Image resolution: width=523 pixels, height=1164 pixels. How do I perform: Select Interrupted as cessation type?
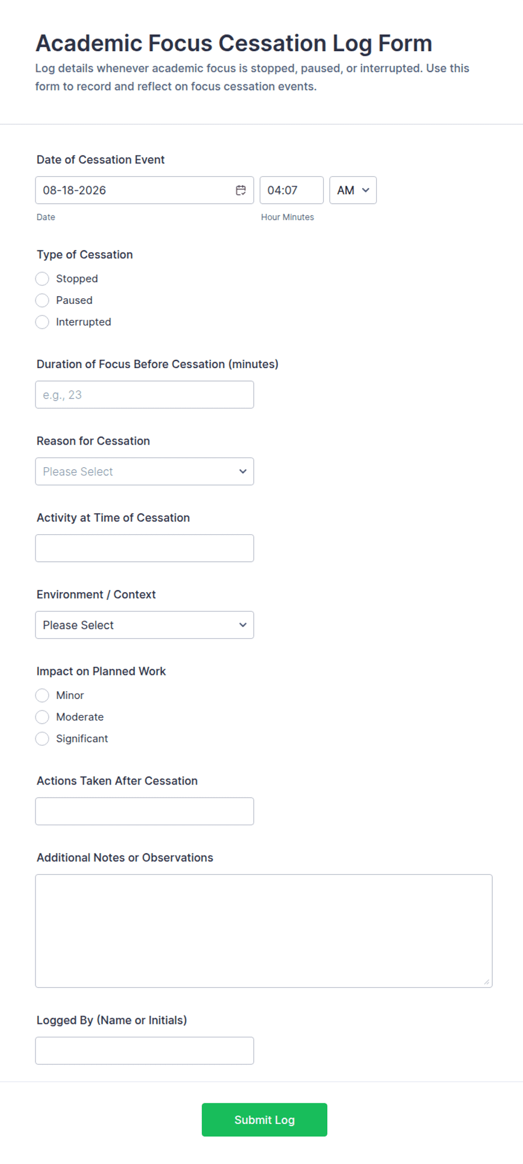click(42, 322)
